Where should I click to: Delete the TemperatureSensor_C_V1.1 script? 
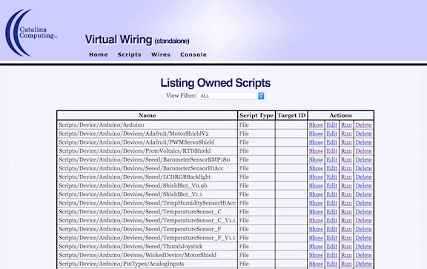[363, 221]
